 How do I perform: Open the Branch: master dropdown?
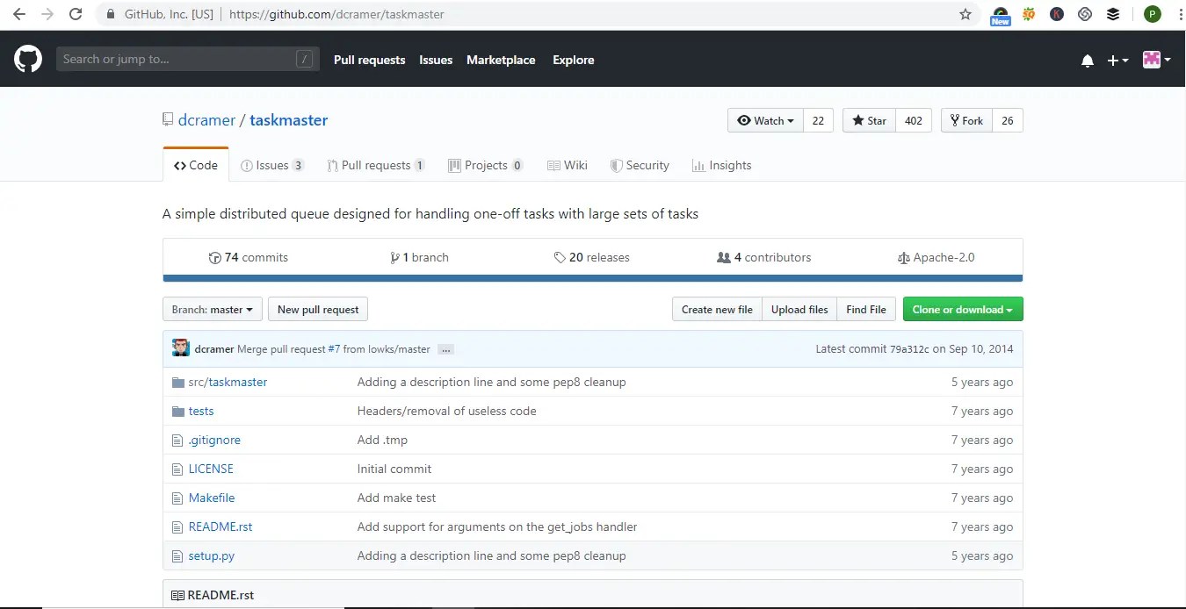[x=212, y=309]
